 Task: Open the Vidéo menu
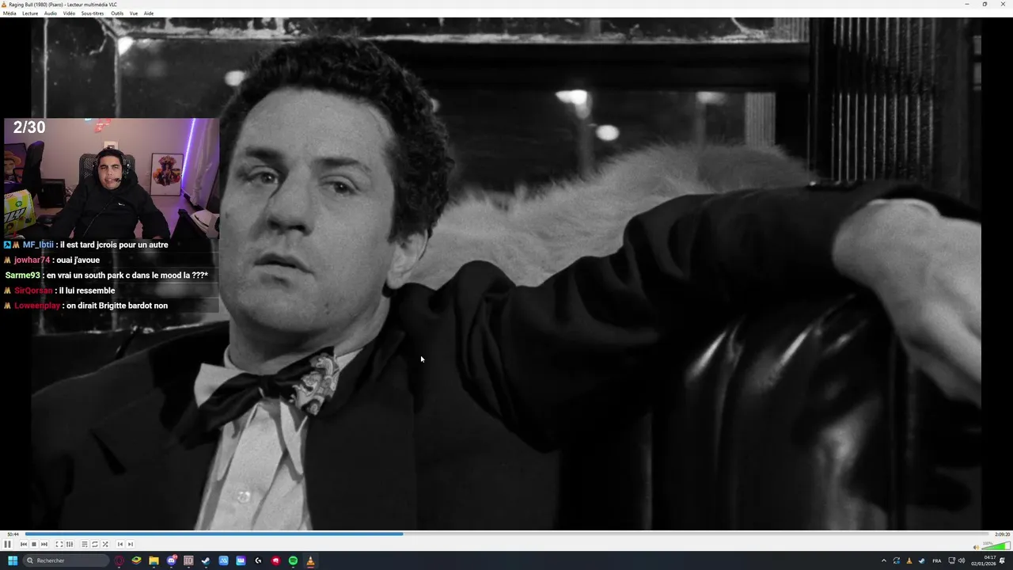(69, 13)
